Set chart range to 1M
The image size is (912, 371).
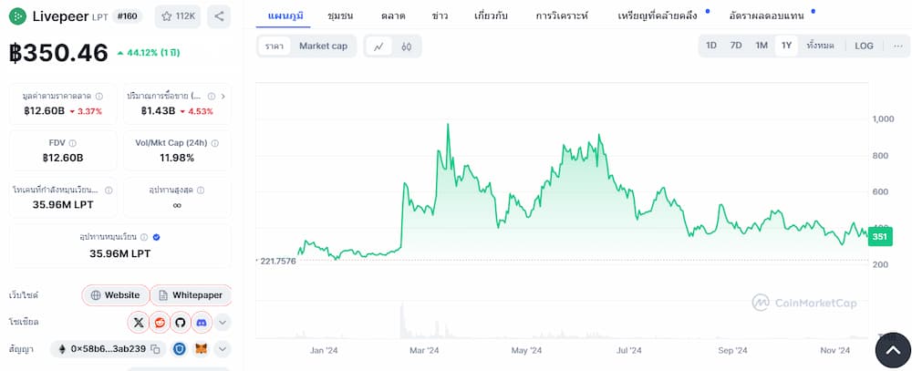point(762,46)
